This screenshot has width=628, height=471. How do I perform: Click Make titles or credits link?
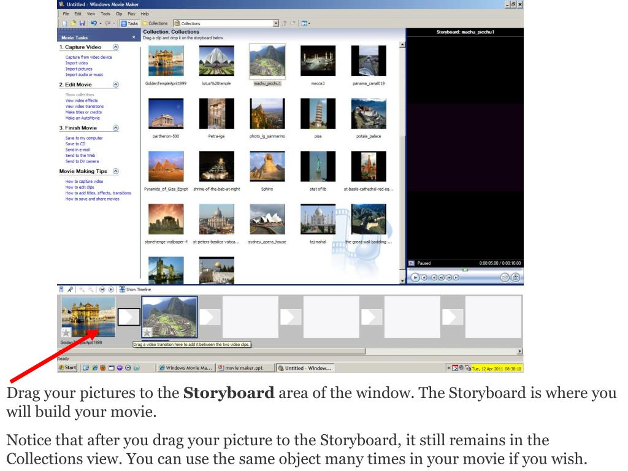(x=83, y=112)
